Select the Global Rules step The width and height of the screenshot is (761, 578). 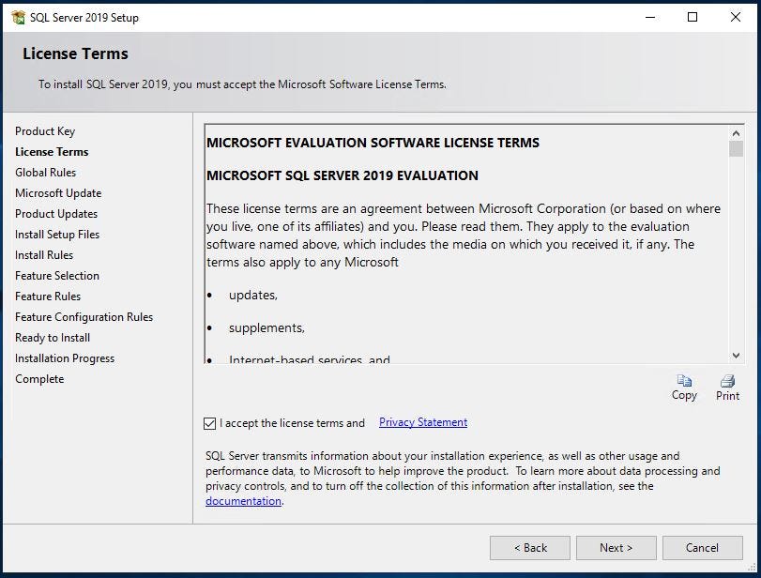46,173
